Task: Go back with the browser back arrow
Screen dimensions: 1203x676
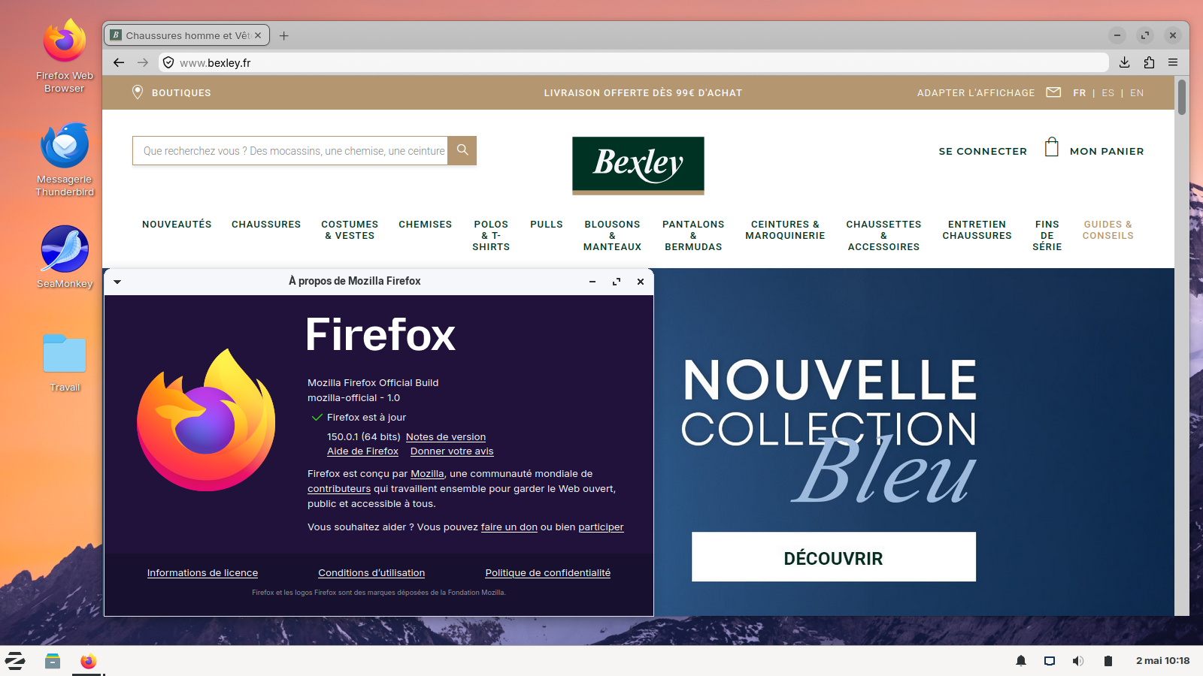Action: [x=119, y=62]
